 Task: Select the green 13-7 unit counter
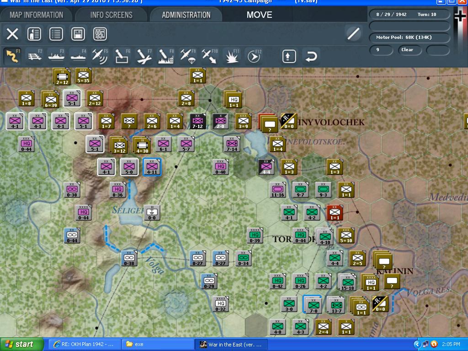336,305
